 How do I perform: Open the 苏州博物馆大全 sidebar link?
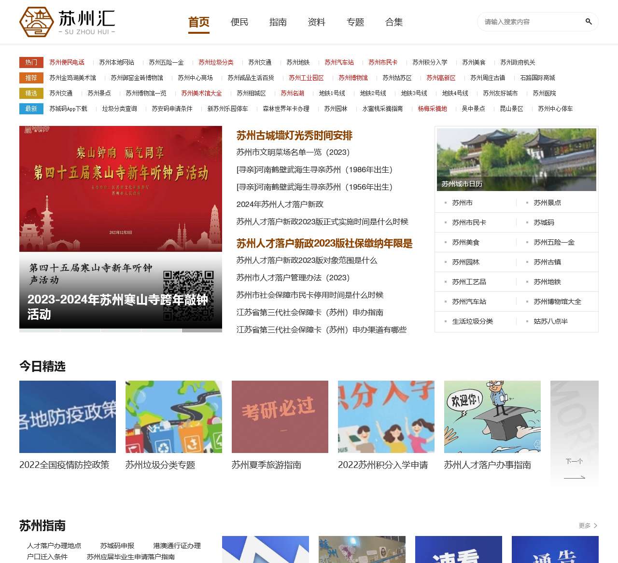(557, 302)
